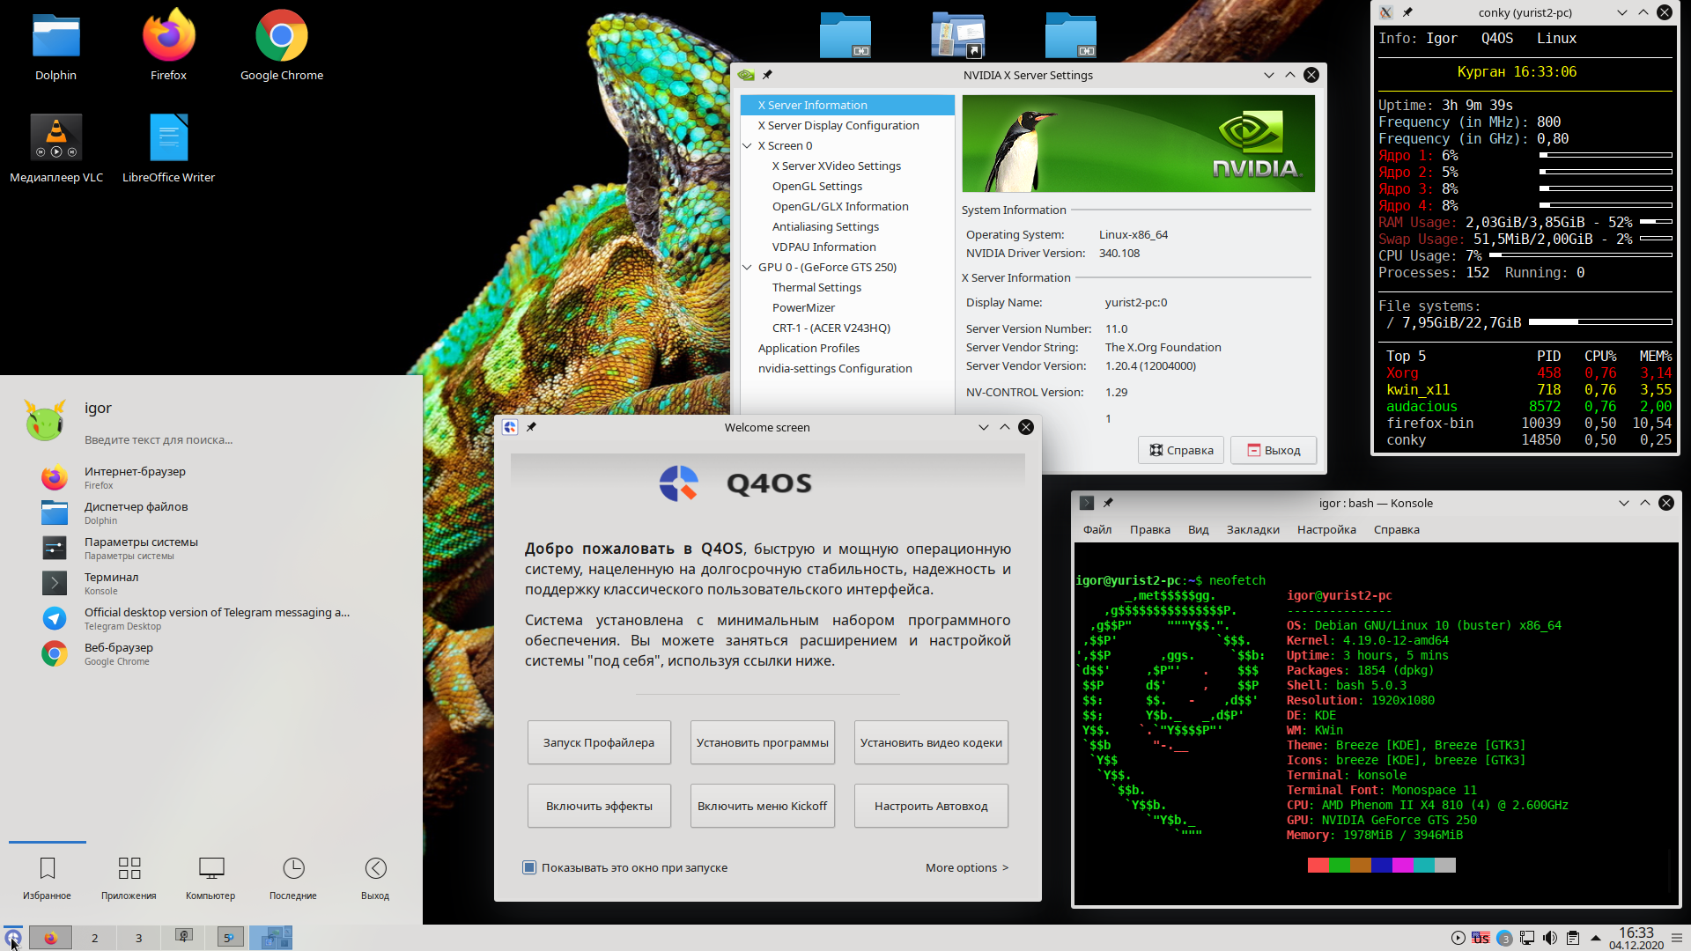
Task: Toggle 'Показывать это окно при запуске' checkbox
Action: pos(529,867)
